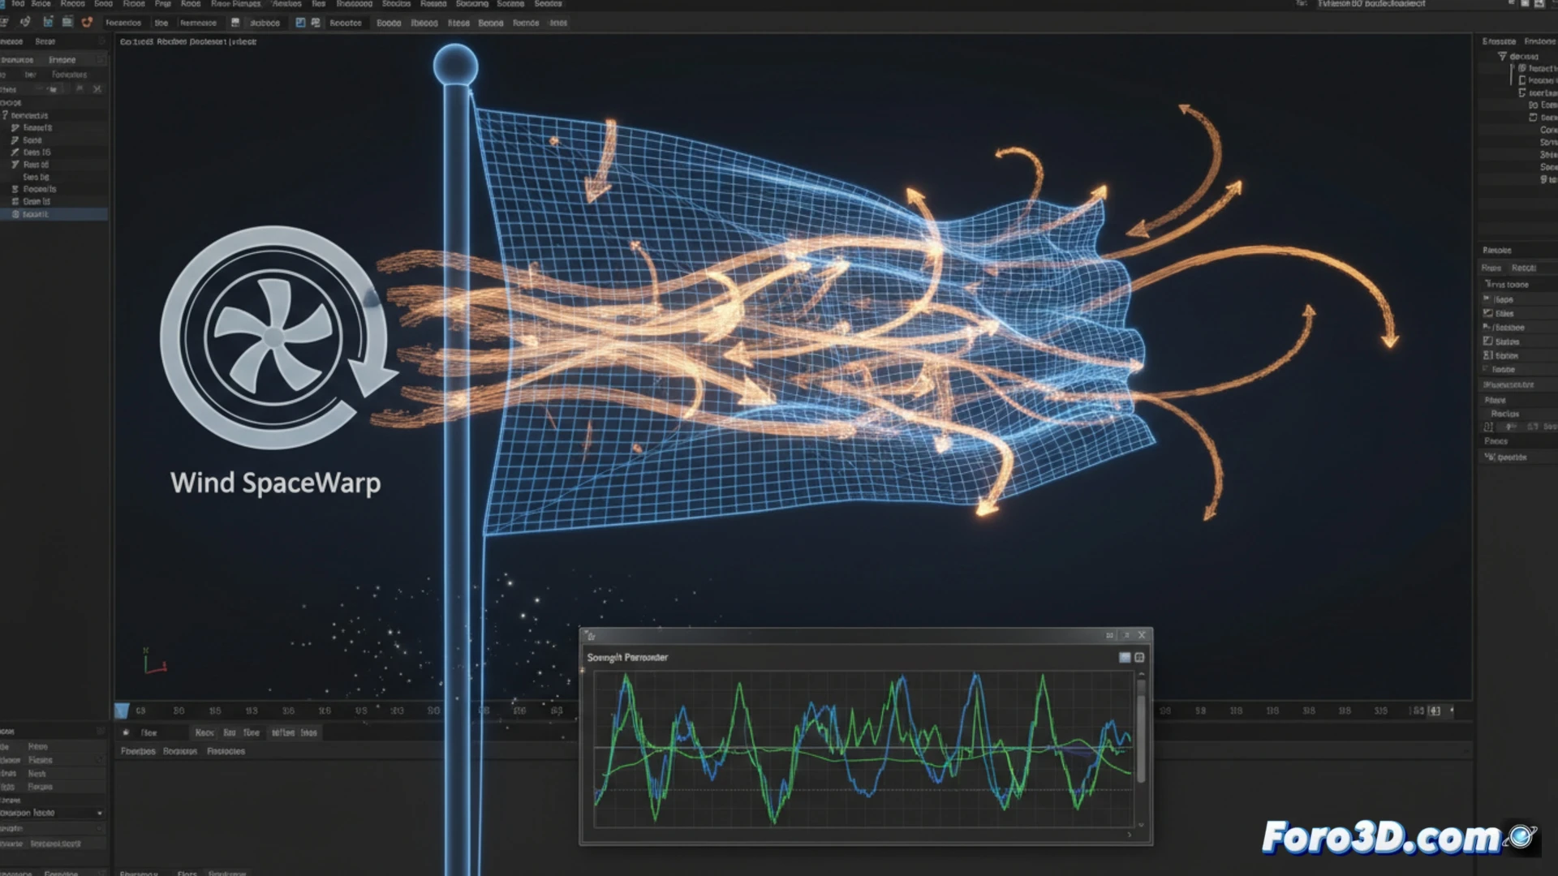The height and width of the screenshot is (876, 1558).
Task: Collapse the top tree node in right panel
Action: [1502, 57]
